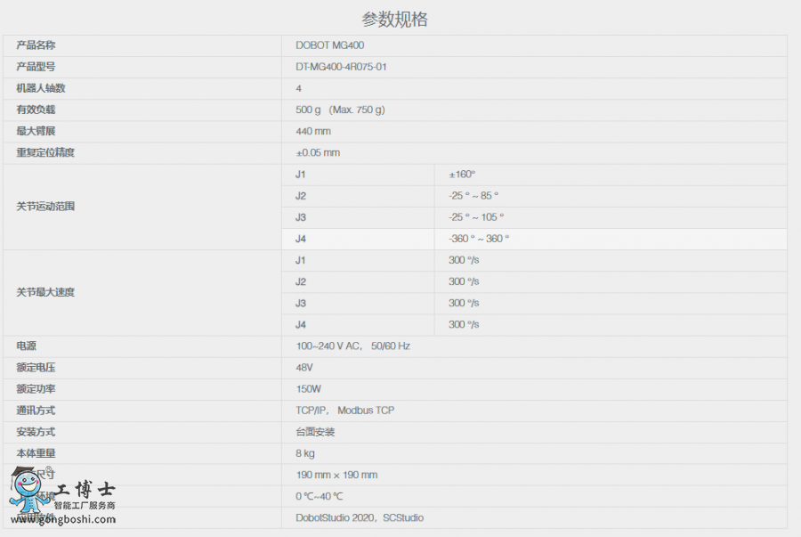801x537 pixels.
Task: Click the 0 ℃~40 ℃ temperature value
Action: [320, 496]
